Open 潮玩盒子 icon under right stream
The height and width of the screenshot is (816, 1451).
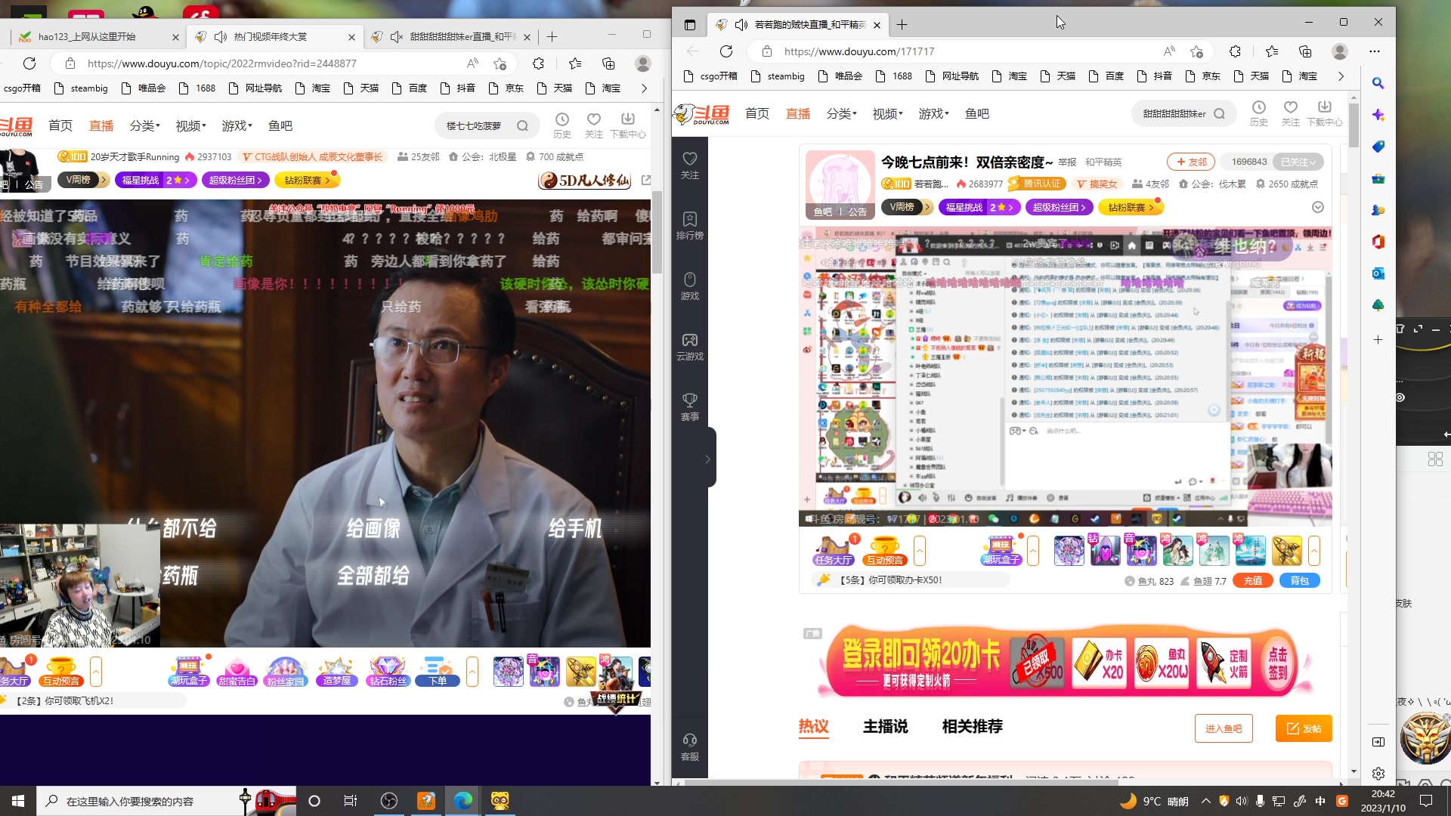pos(1001,551)
